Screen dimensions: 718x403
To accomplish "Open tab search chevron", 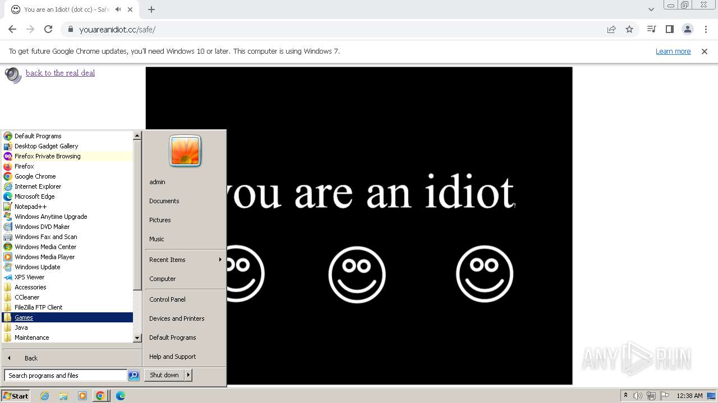I will pyautogui.click(x=651, y=9).
